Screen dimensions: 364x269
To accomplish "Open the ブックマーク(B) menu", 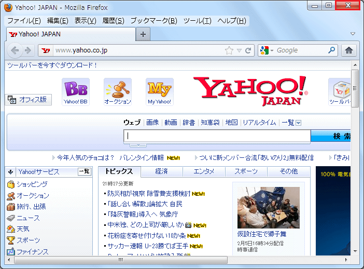I will pyautogui.click(x=154, y=21).
